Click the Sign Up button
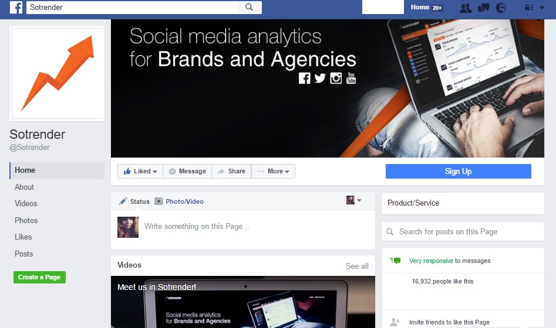Image resolution: width=556 pixels, height=328 pixels. pyautogui.click(x=458, y=171)
